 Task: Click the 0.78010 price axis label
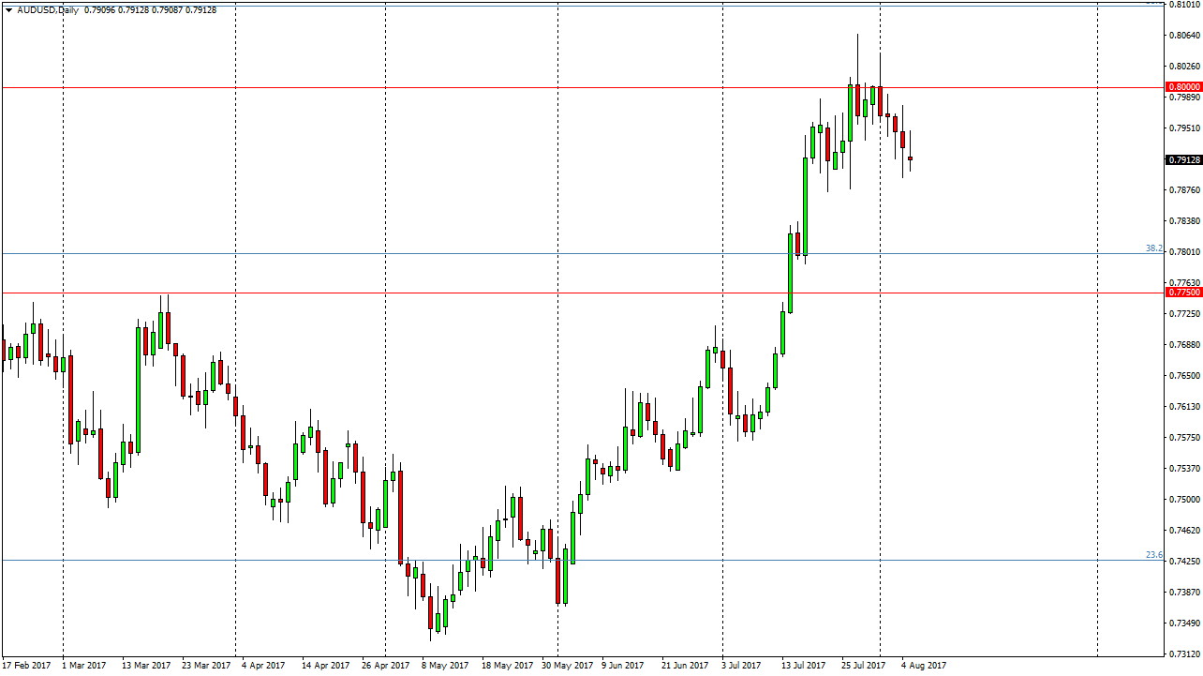(1184, 252)
